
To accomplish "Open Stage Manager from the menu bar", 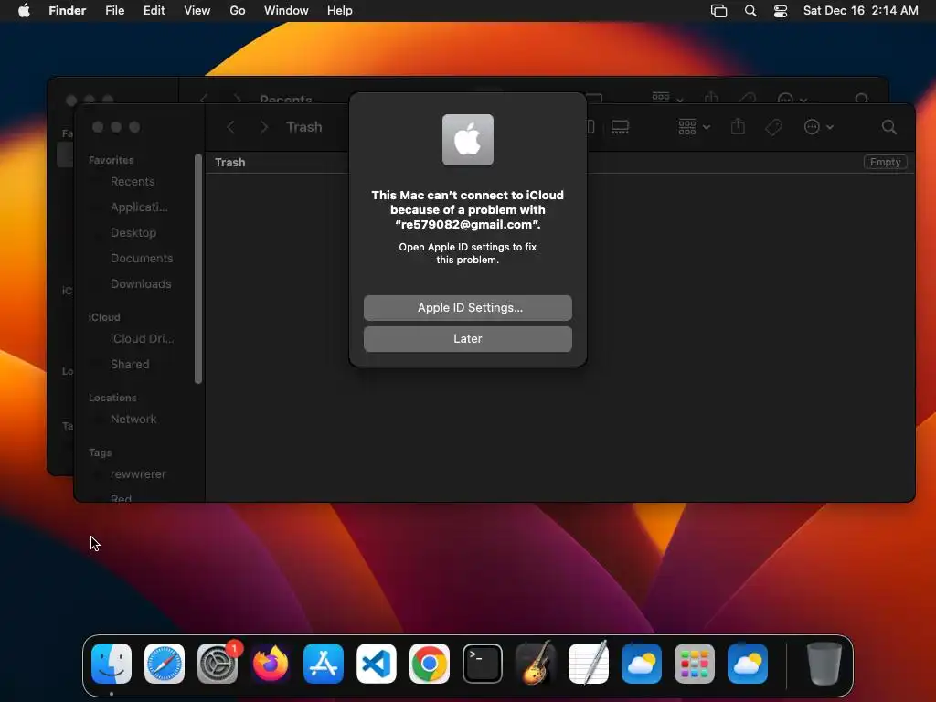I will point(718,11).
